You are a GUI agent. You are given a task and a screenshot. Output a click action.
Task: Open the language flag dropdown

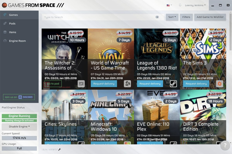[169, 5]
